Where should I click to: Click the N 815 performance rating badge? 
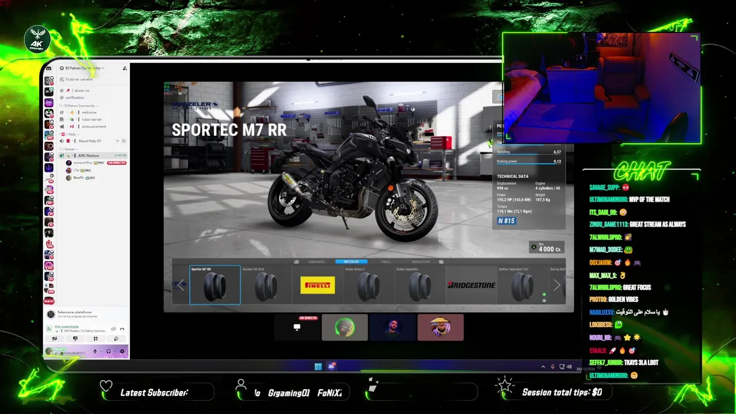[x=506, y=221]
